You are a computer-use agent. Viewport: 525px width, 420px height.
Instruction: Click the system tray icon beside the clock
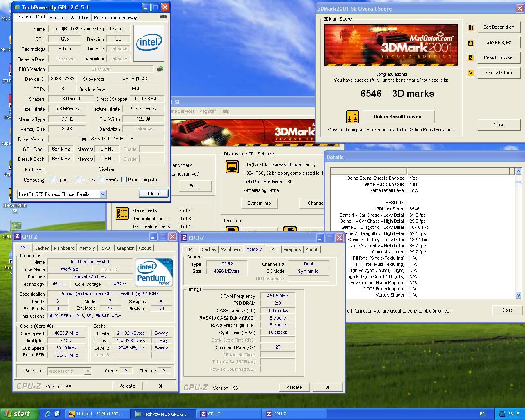click(x=502, y=414)
